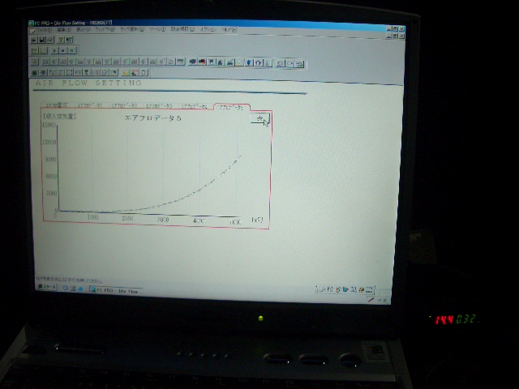Click the open file toolbar icon
The height and width of the screenshot is (389, 519).
click(34, 40)
